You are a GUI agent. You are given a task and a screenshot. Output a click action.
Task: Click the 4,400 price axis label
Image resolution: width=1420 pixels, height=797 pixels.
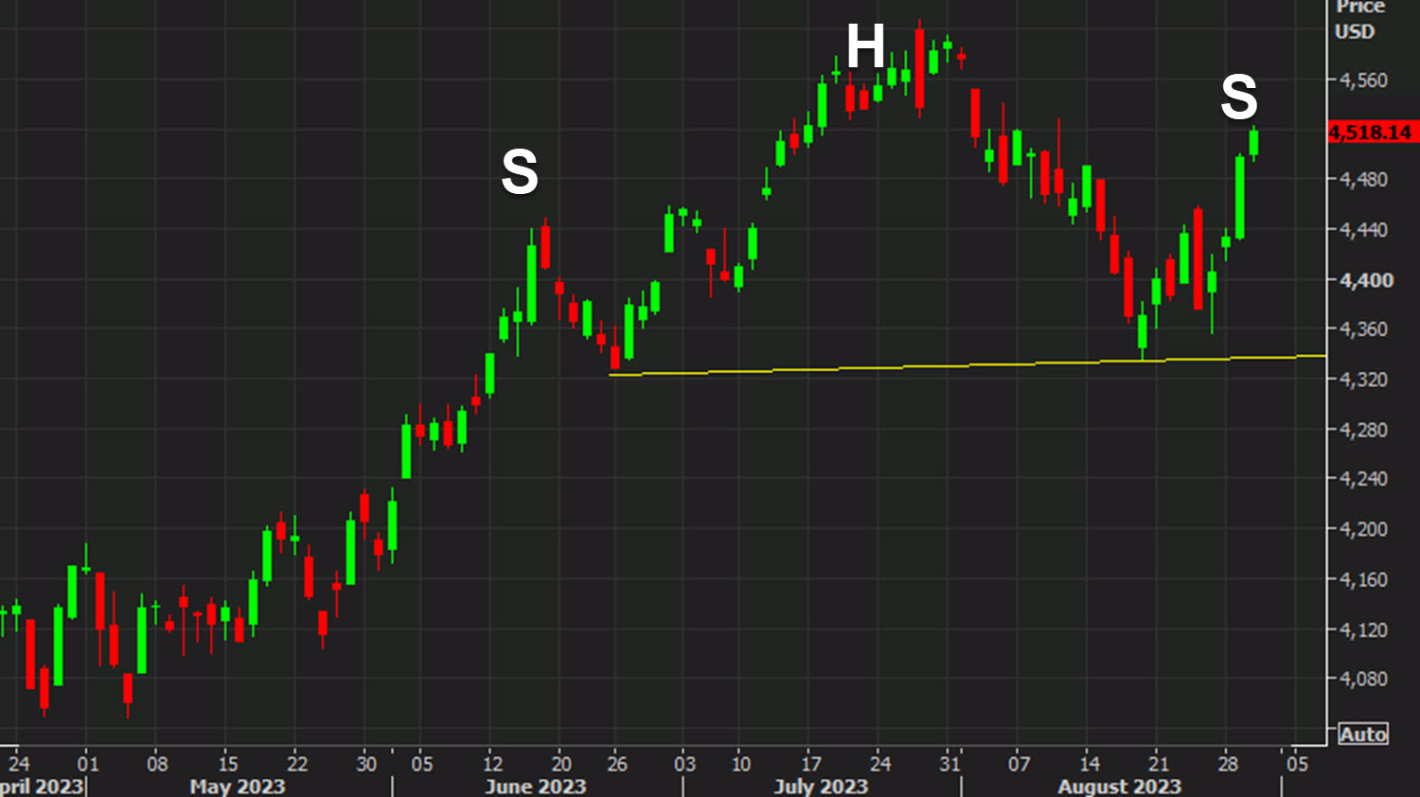[1366, 280]
